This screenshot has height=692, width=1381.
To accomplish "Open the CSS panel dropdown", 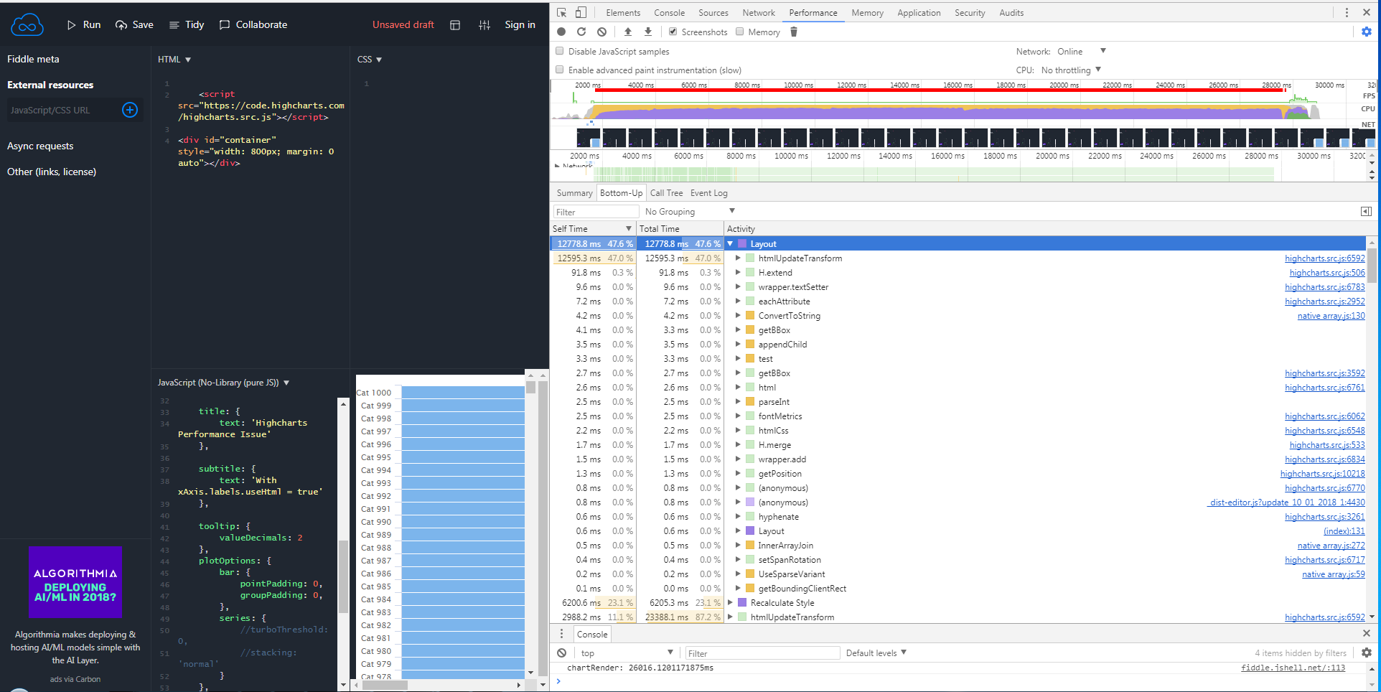I will [370, 60].
